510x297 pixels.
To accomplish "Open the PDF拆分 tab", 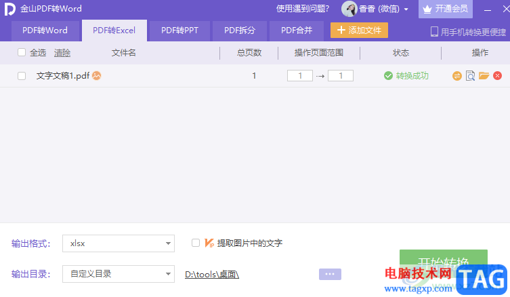I will (240, 31).
